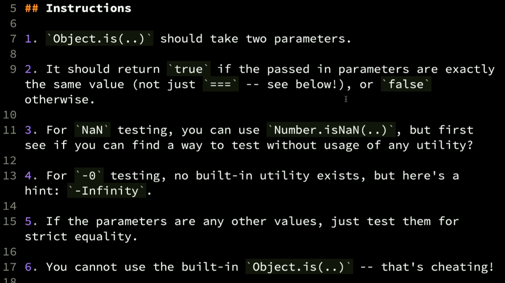Click line number 11 in the gutter
The height and width of the screenshot is (283, 505).
click(10, 130)
